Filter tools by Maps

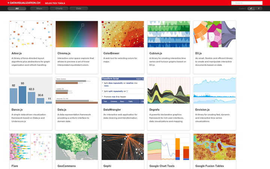pyautogui.click(x=39, y=8)
